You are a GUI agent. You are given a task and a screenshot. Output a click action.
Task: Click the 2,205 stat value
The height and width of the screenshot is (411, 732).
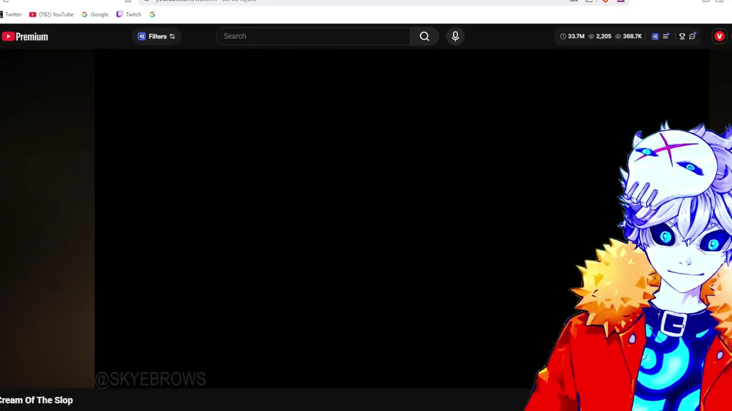pos(603,36)
